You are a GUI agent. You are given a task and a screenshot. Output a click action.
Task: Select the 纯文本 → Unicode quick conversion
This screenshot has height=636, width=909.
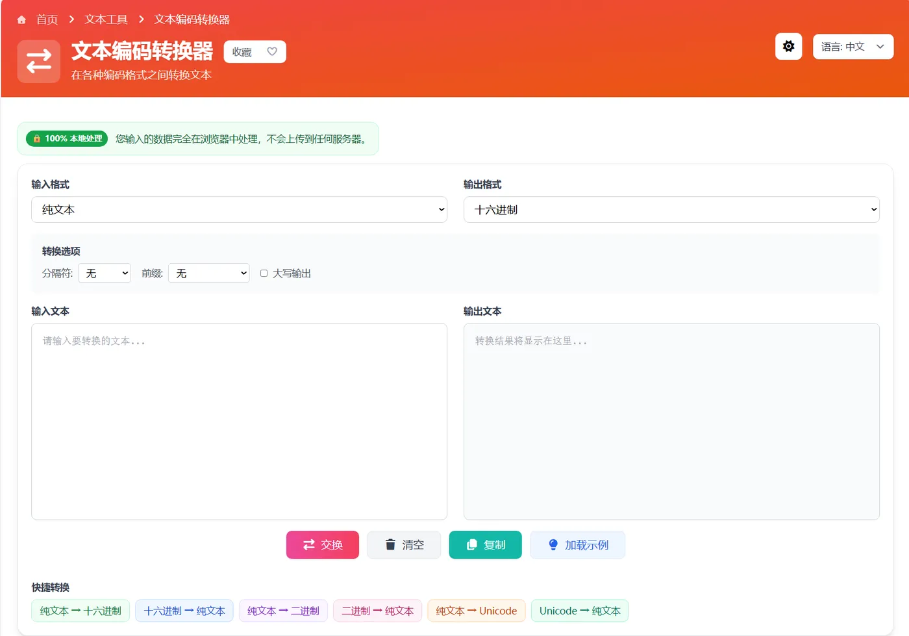[x=476, y=611]
